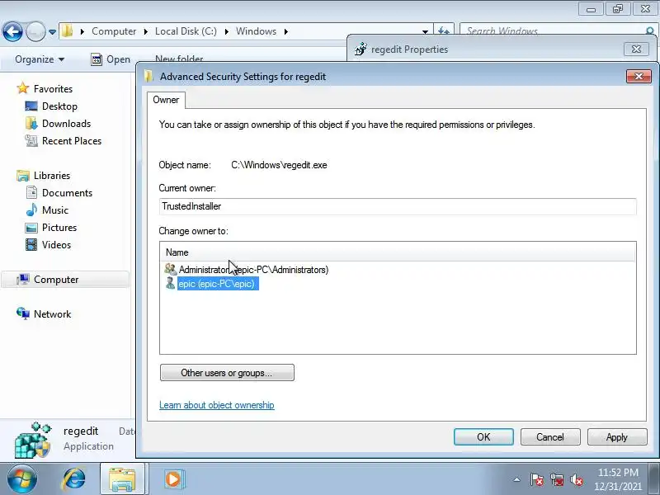Select Computer in the navigation pane

click(x=56, y=280)
